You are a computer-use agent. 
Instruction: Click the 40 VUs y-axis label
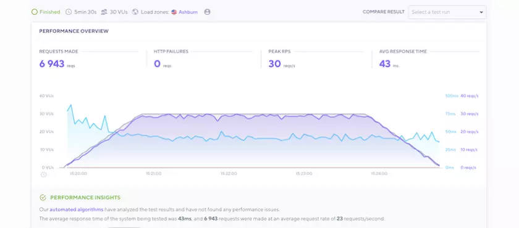point(46,96)
